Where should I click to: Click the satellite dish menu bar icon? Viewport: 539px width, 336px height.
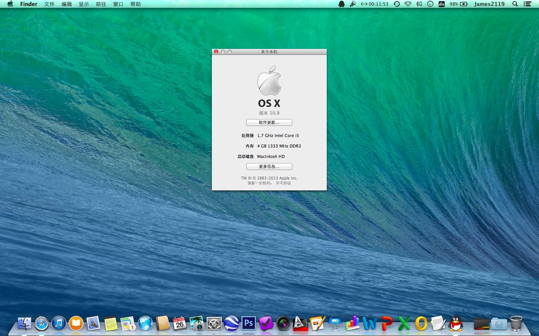(x=353, y=4)
